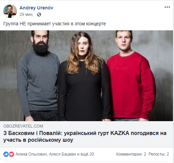This screenshot has width=174, height=163.
Task: Click the blue thumbs-up Like reaction icon
Action: point(6,154)
